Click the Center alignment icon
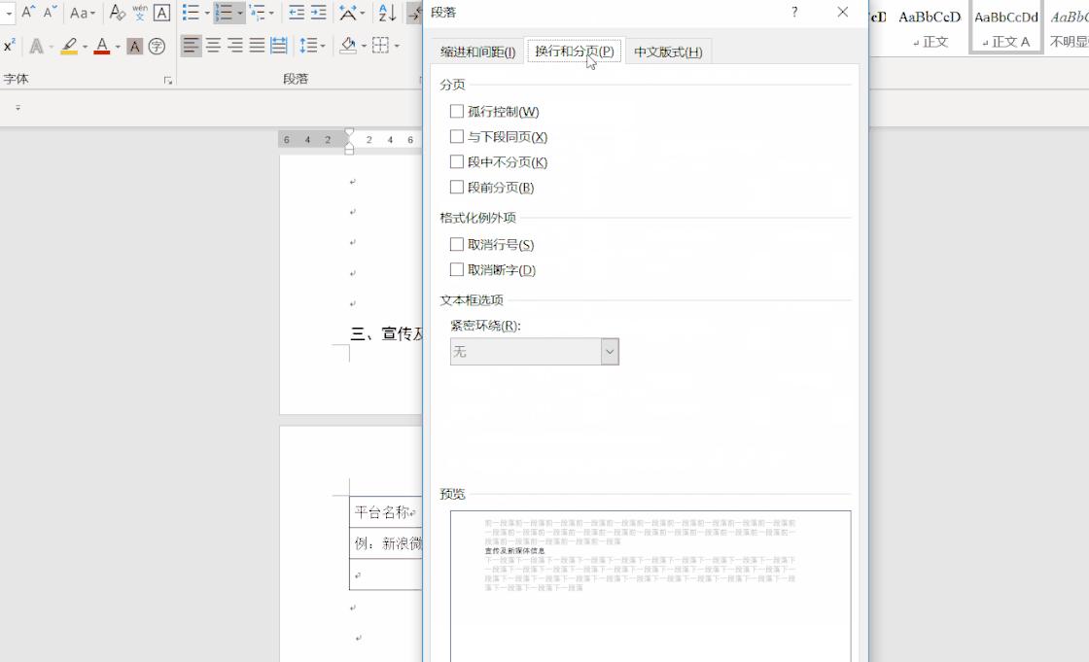Viewport: 1089px width, 662px height. click(211, 44)
